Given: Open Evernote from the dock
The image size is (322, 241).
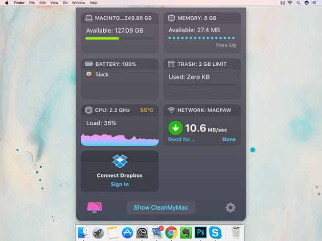Looking at the screenshot, I should 186,233.
